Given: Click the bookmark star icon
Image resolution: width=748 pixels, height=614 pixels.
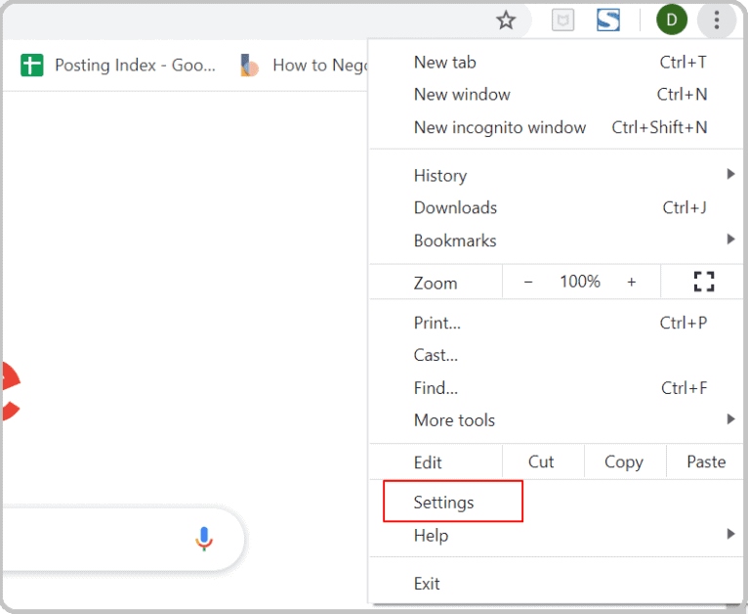Looking at the screenshot, I should pyautogui.click(x=506, y=21).
